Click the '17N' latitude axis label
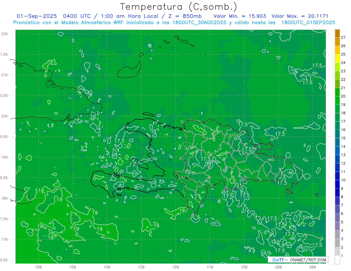The width and height of the screenshot is (351, 271). click(5, 240)
